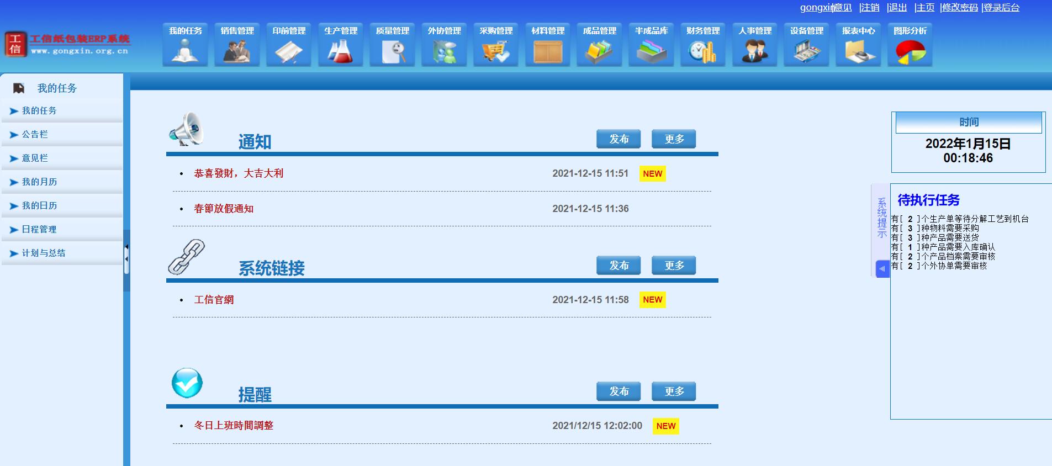Viewport: 1052px width, 466px height.
Task: Open the 材料管理 cardboard box icon
Action: pos(547,52)
